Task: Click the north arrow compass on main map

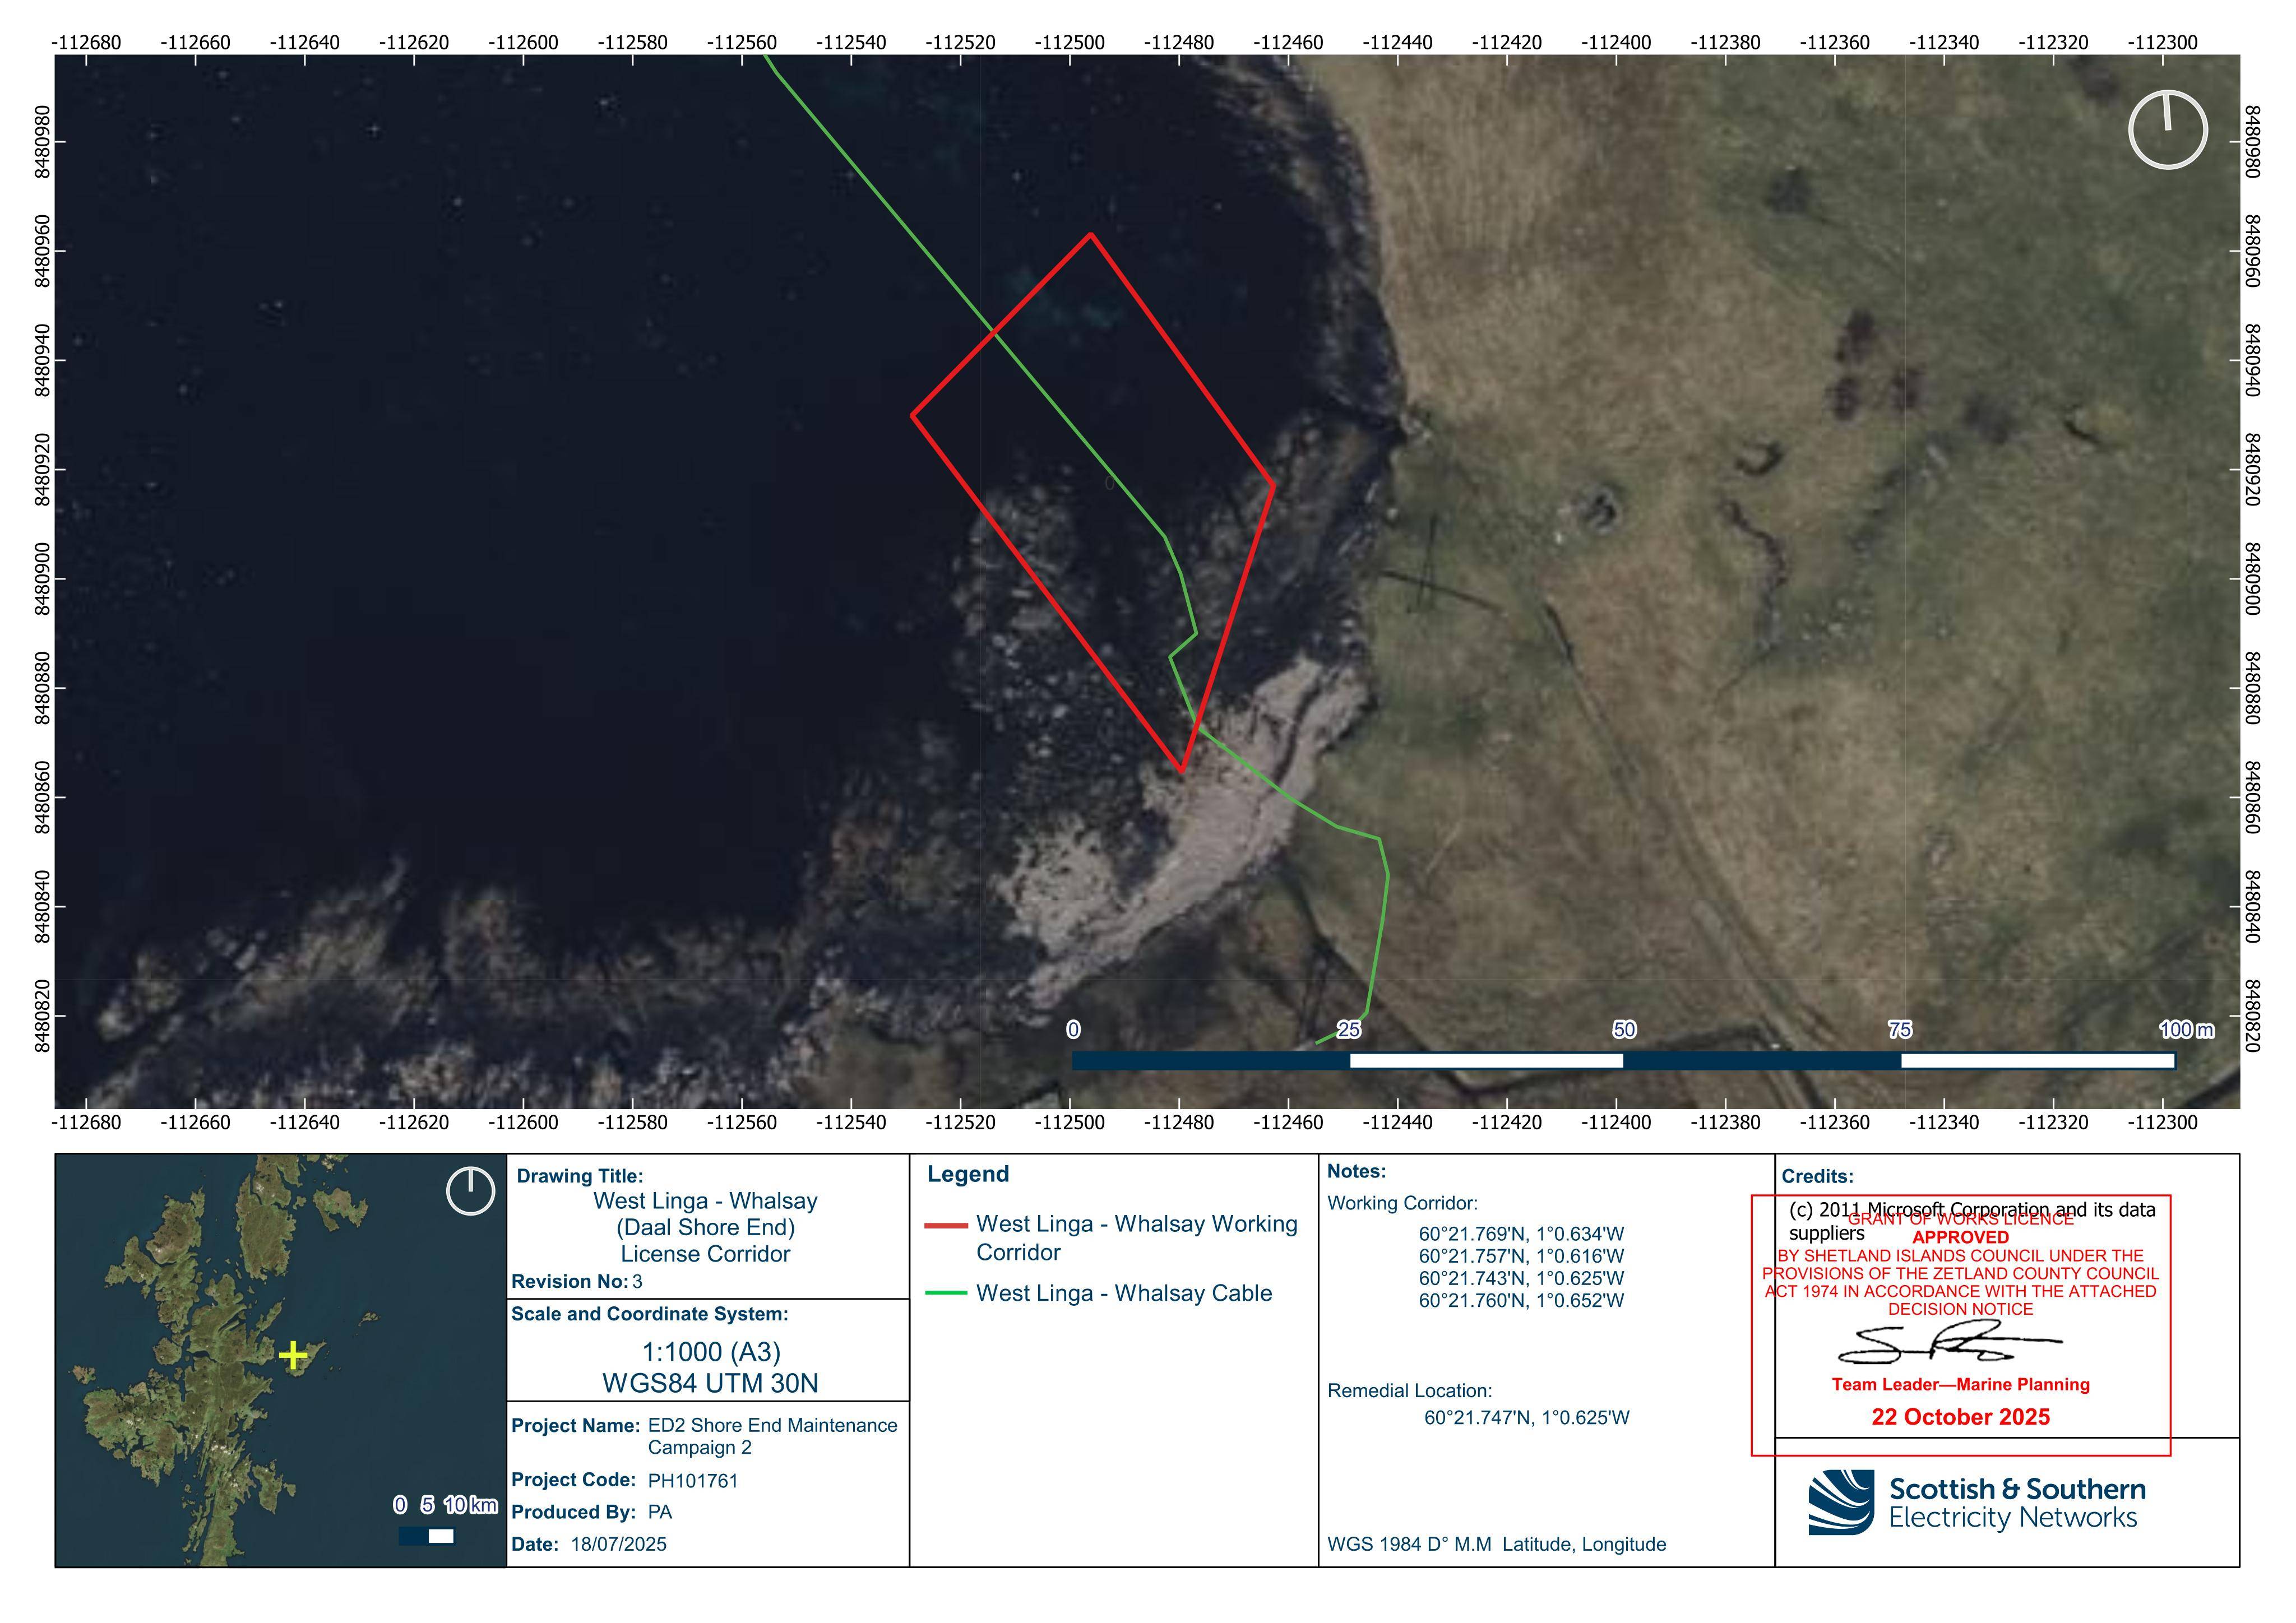Action: pyautogui.click(x=2167, y=130)
